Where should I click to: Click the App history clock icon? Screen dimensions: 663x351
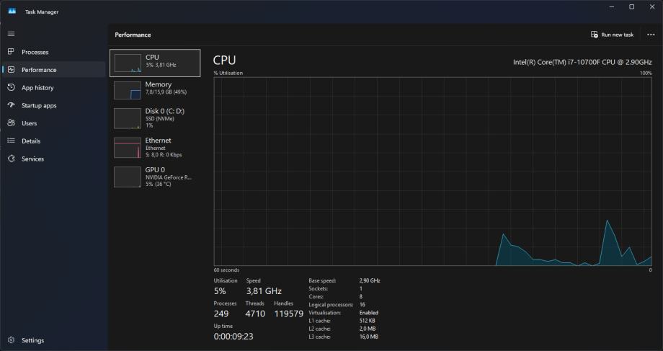click(x=11, y=87)
